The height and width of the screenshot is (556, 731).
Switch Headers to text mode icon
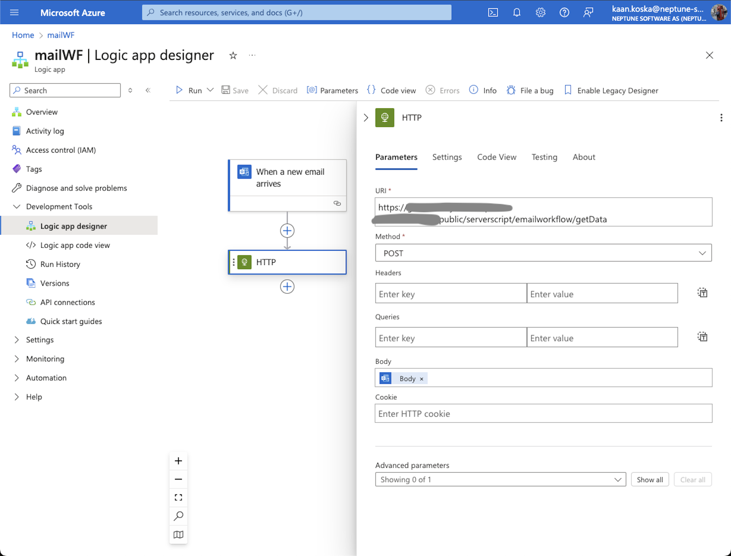[x=702, y=293]
